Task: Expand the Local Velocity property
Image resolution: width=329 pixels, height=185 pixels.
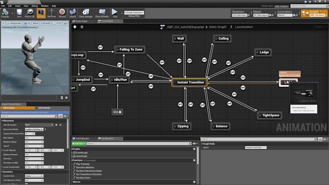Action: pos(2,150)
